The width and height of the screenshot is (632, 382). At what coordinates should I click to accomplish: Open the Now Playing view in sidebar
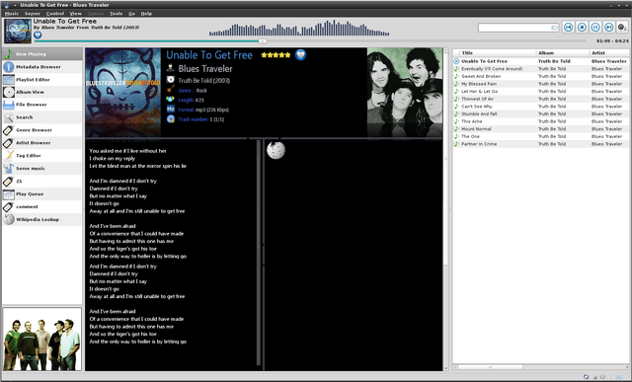(x=42, y=54)
